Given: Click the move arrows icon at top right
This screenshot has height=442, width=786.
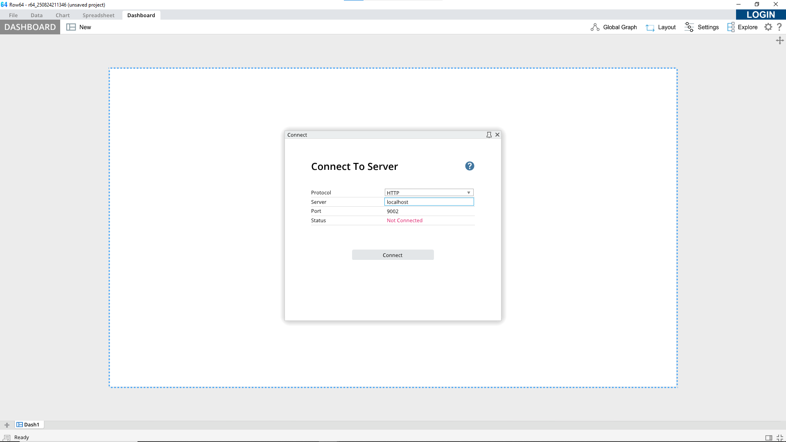Looking at the screenshot, I should pos(779,41).
